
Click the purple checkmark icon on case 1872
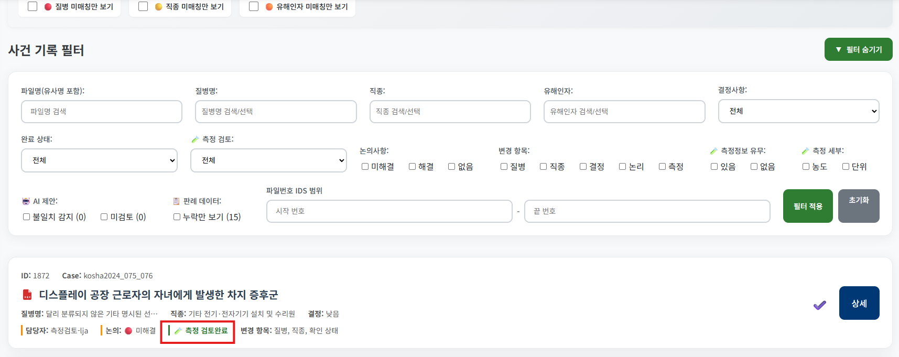click(x=820, y=305)
